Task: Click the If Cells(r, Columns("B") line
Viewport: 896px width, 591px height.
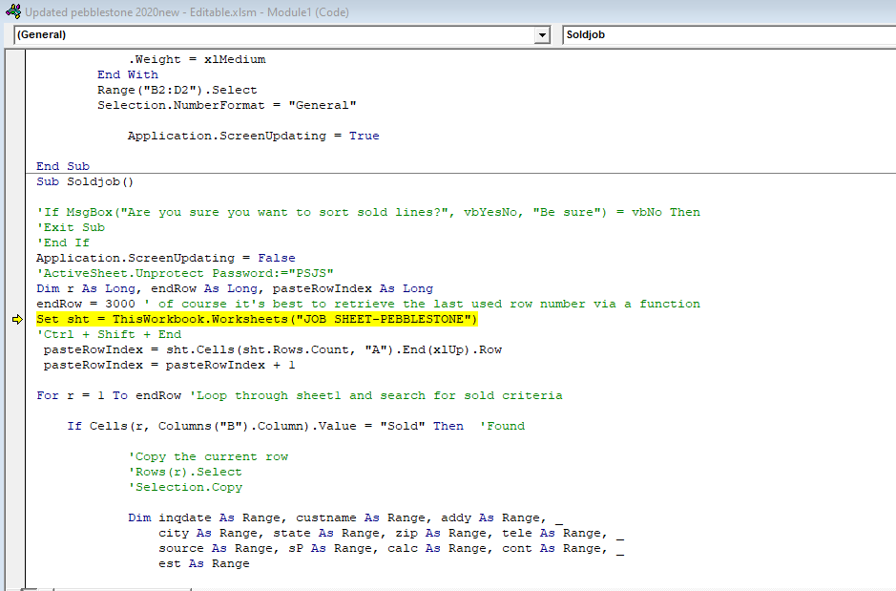Action: (x=296, y=427)
